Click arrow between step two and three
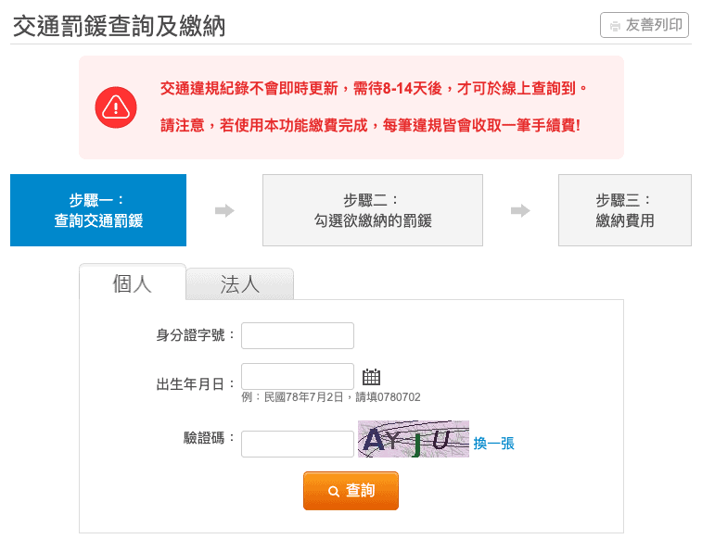 point(520,210)
